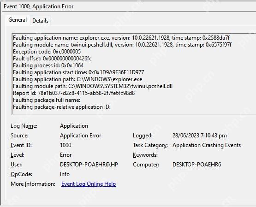Switch to the General tab
This screenshot has height=207, width=256.
point(18,20)
